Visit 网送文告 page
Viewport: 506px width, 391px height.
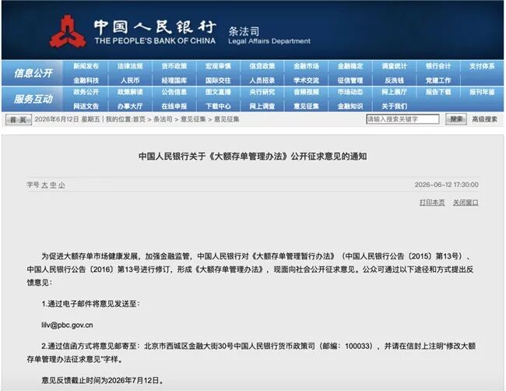tap(86, 106)
